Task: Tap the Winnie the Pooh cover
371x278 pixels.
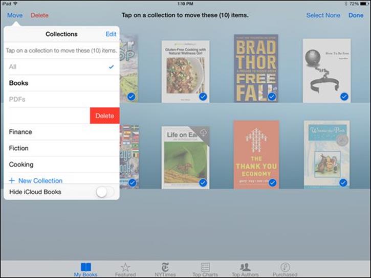Action: click(x=327, y=155)
